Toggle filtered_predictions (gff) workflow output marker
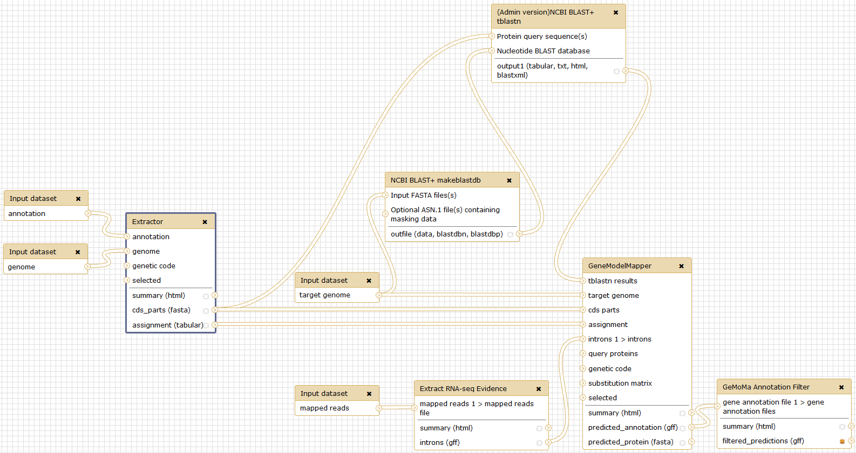 [842, 442]
